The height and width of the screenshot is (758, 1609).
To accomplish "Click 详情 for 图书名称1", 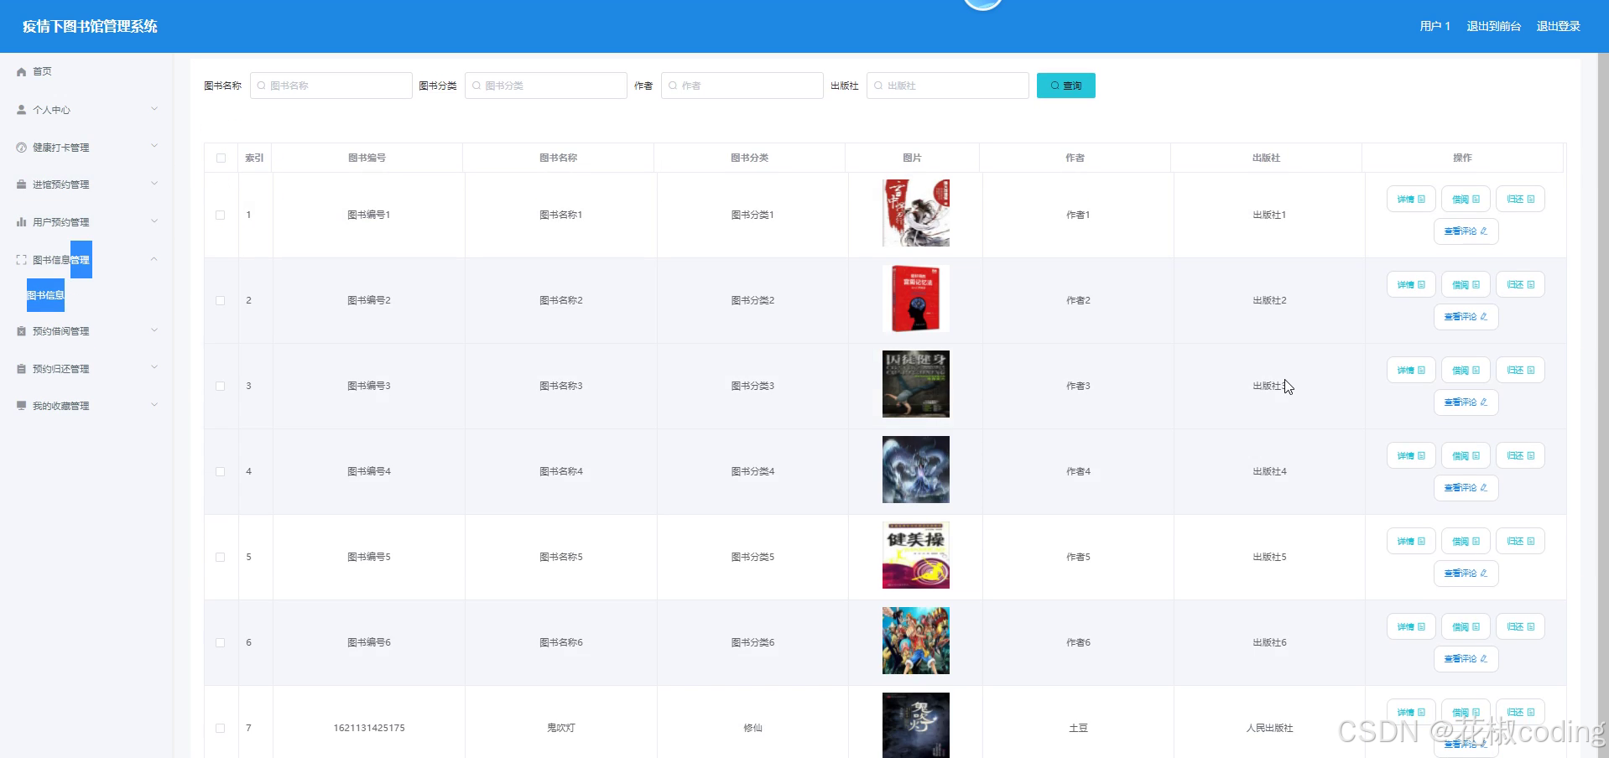I will point(1411,200).
